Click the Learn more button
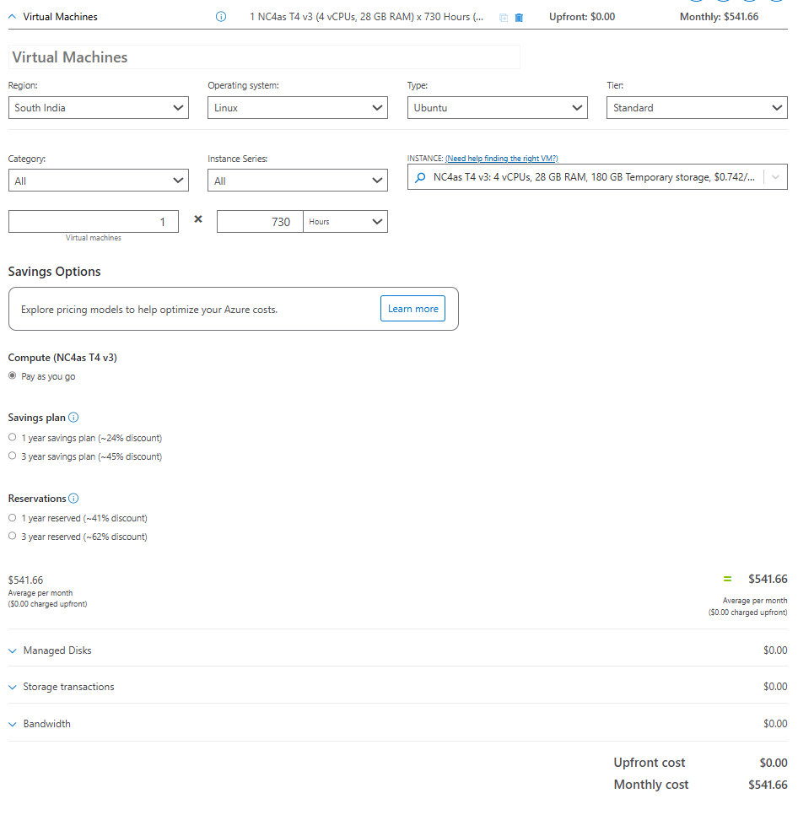Screen dimensions: 798x815 click(x=413, y=309)
